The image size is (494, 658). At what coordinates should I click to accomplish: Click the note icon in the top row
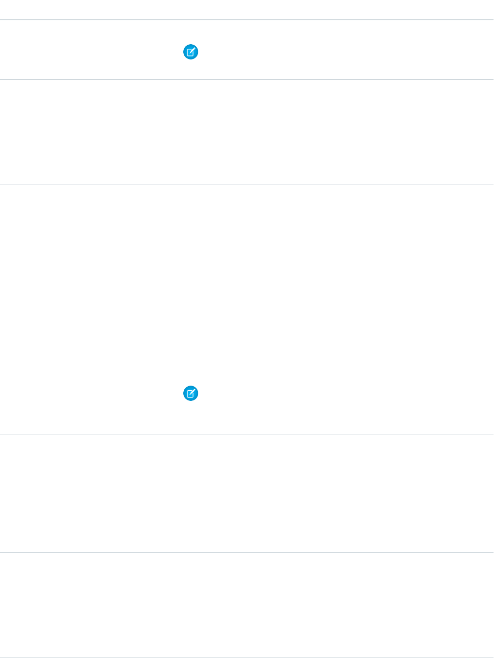coord(190,52)
